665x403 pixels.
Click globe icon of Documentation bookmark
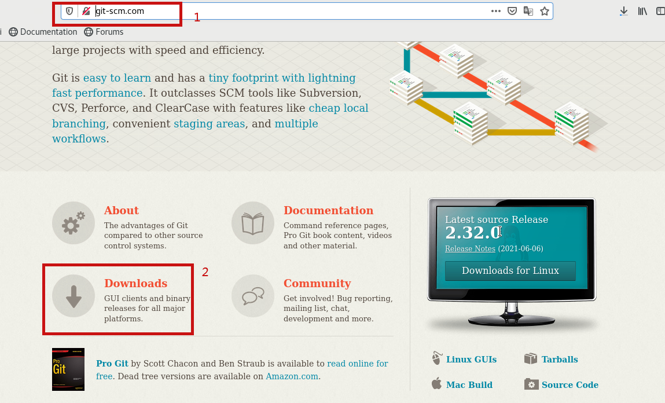point(13,32)
